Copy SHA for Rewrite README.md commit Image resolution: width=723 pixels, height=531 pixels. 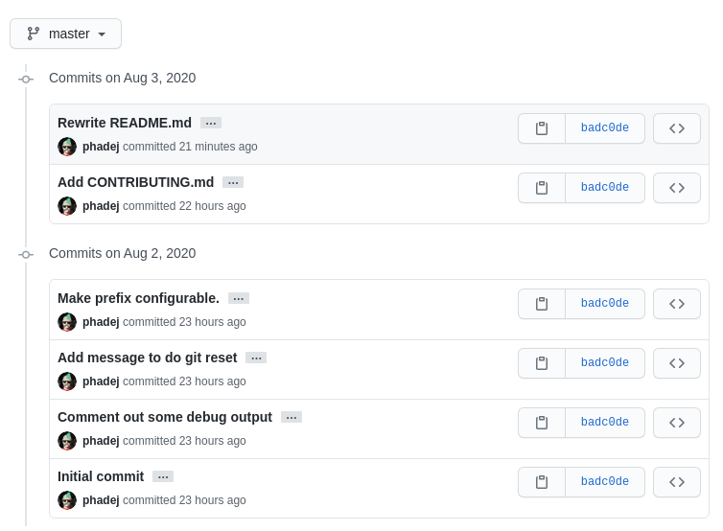coord(542,128)
